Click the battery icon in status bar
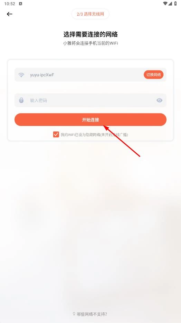181x323 pixels. [x=175, y=3]
